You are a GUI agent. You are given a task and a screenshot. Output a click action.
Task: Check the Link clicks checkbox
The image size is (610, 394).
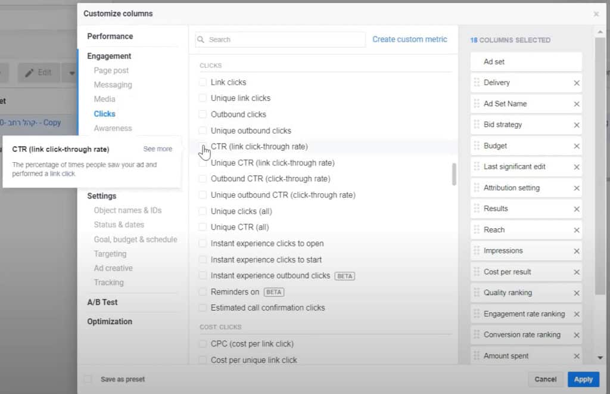pyautogui.click(x=203, y=82)
